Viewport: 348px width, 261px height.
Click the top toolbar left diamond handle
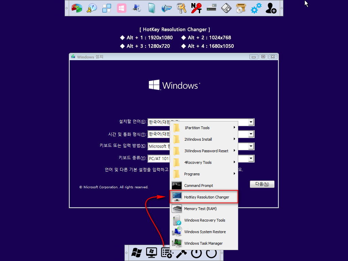click(67, 8)
